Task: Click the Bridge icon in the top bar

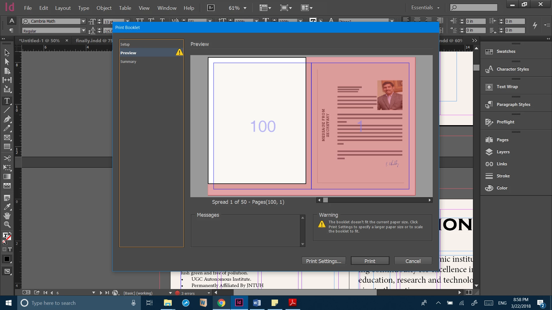Action: tap(211, 8)
